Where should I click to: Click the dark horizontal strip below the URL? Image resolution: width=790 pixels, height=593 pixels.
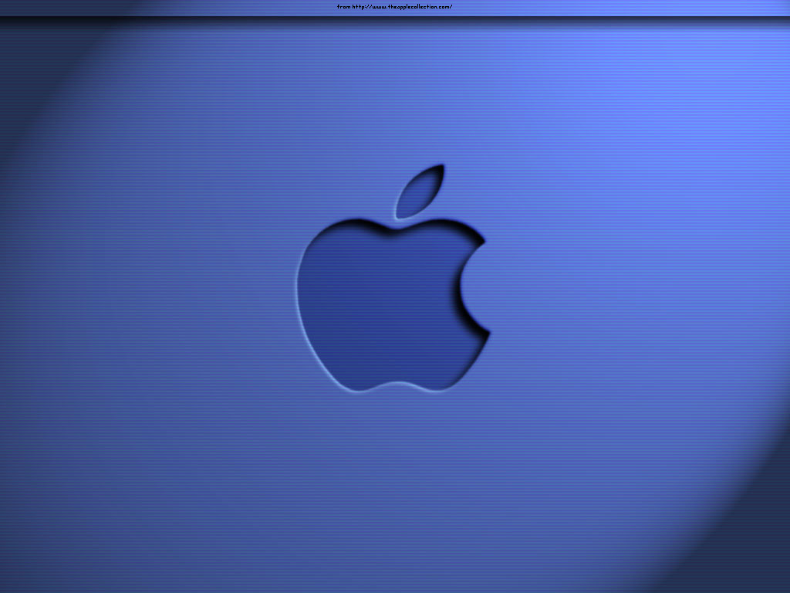tap(395, 19)
